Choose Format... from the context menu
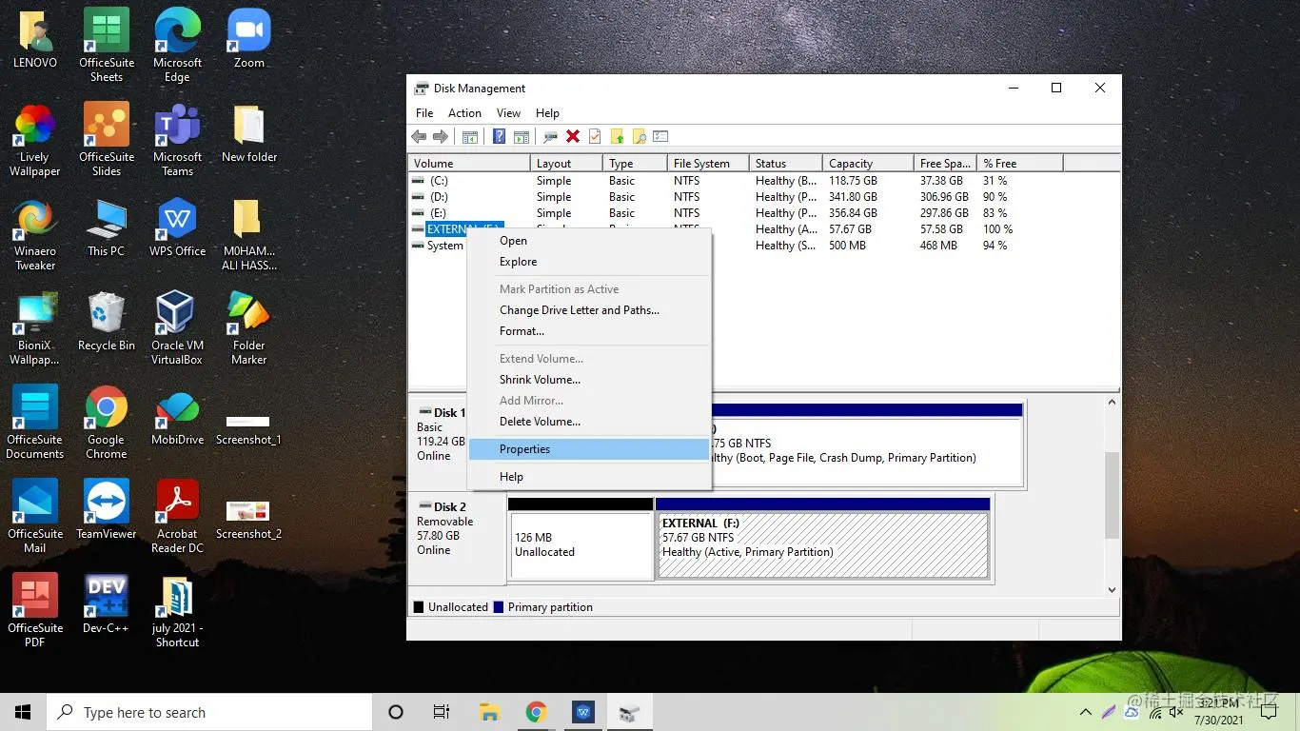 (589, 331)
